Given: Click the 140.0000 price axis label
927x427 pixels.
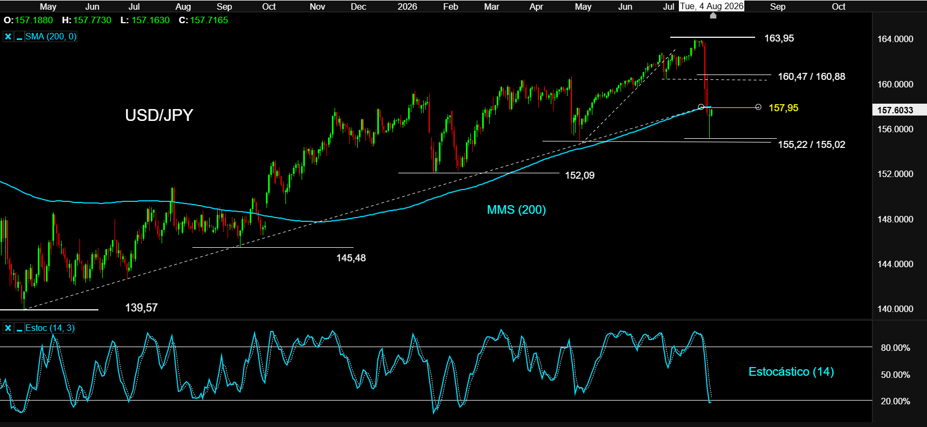Looking at the screenshot, I should [895, 309].
